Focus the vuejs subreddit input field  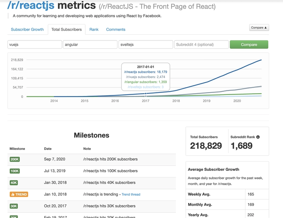click(35, 45)
